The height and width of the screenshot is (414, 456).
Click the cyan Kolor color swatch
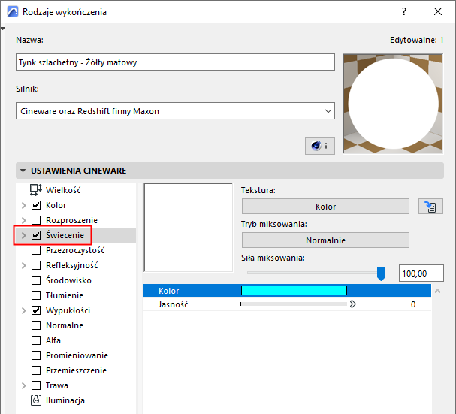pos(294,290)
